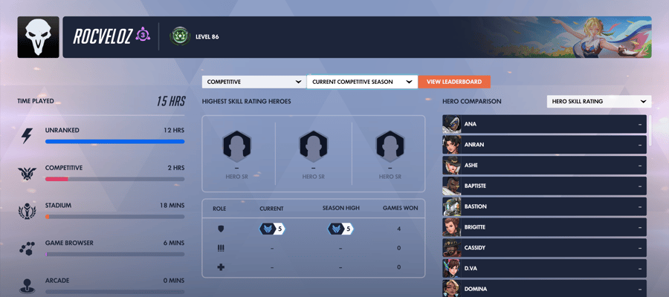Click the LEVEL 86 text
The width and height of the screenshot is (669, 297).
pos(207,37)
